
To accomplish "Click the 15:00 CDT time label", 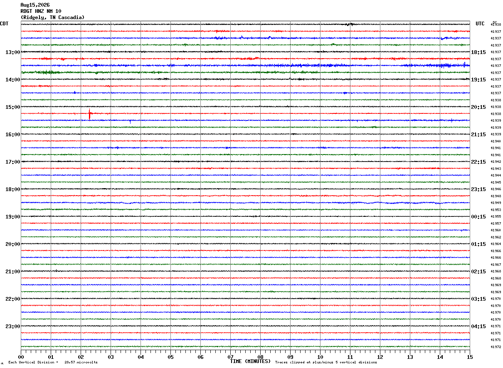I will [13, 107].
